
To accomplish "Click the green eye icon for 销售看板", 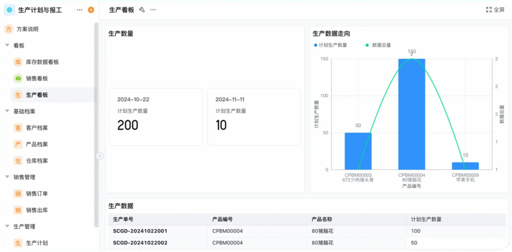I will tap(18, 78).
